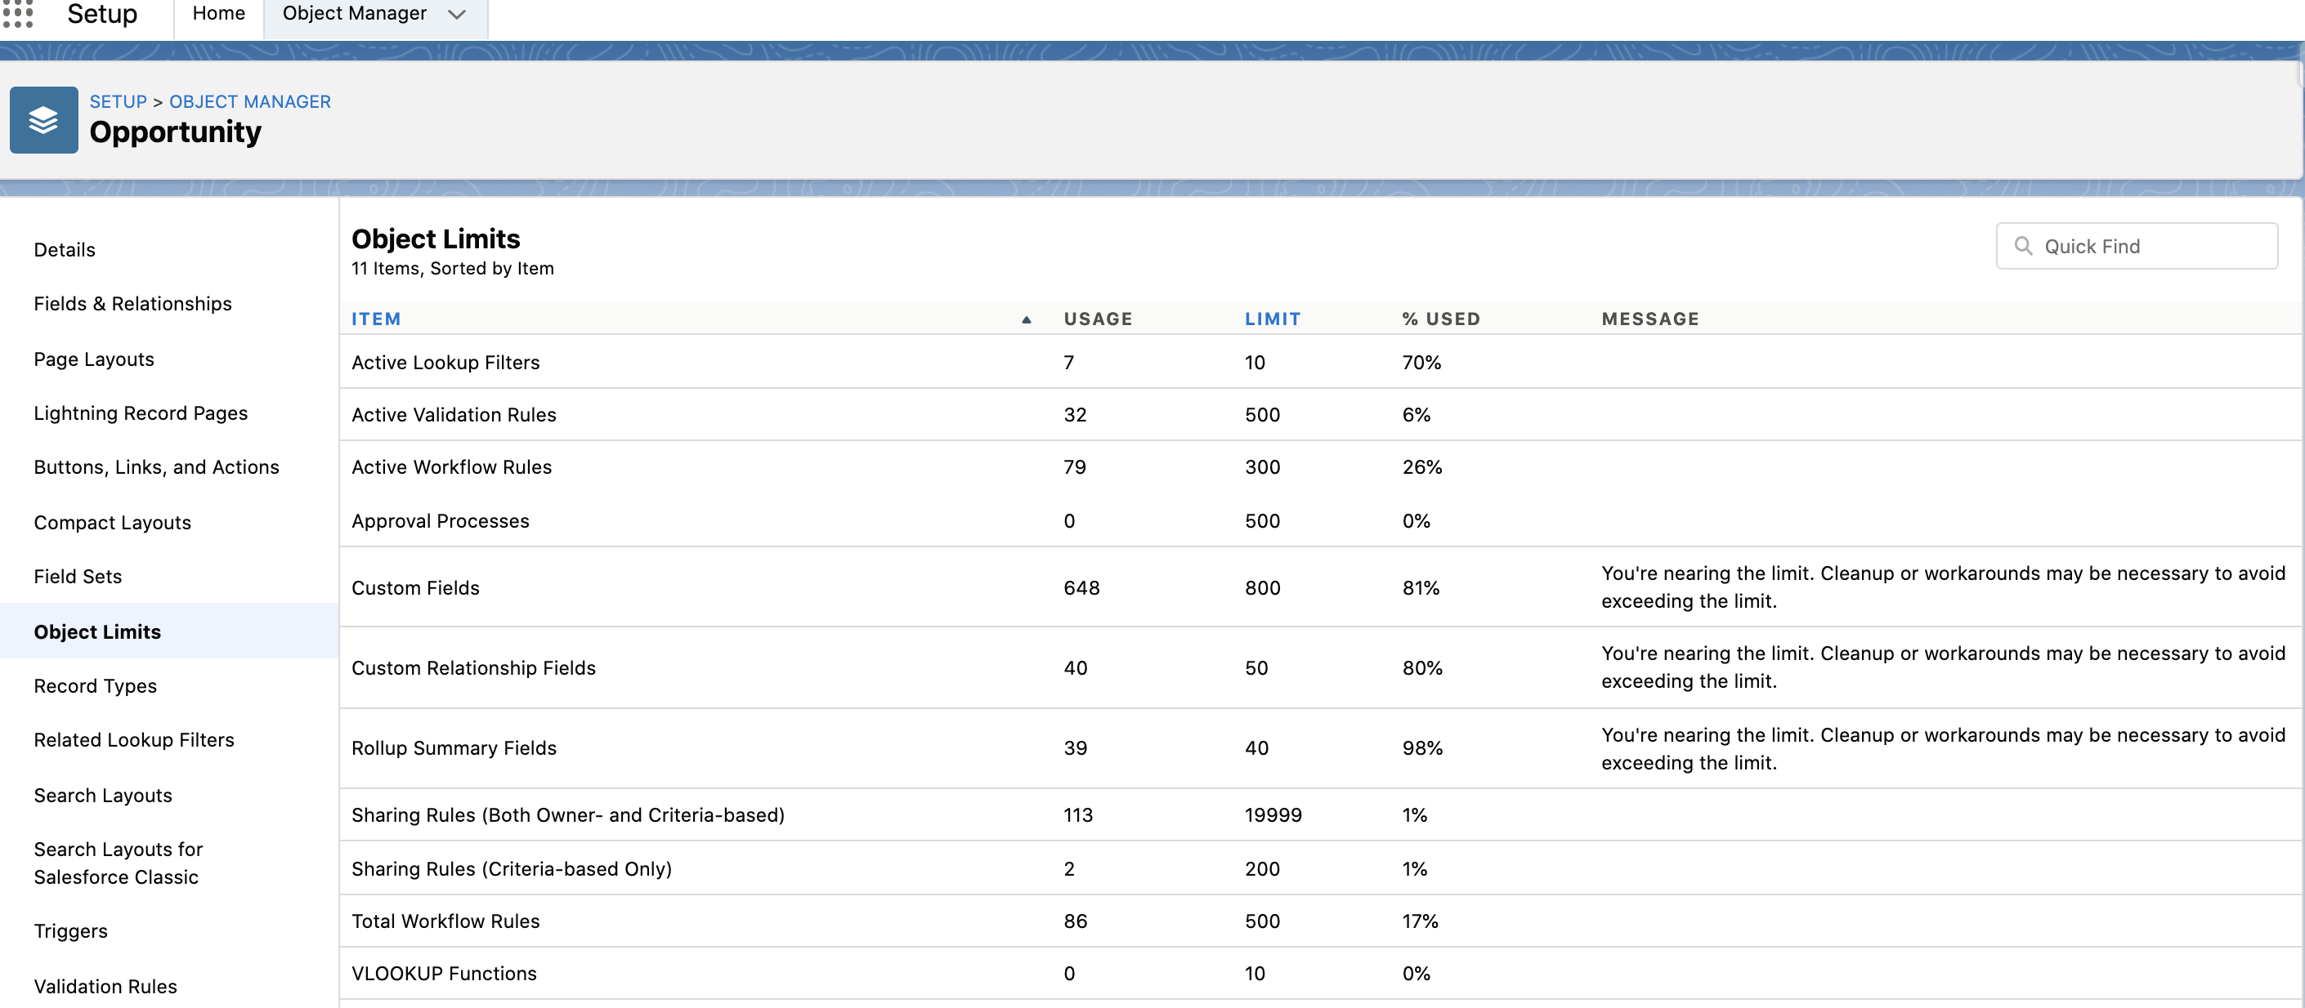This screenshot has height=1008, width=2305.
Task: Open Validation Rules in sidebar
Action: (105, 986)
